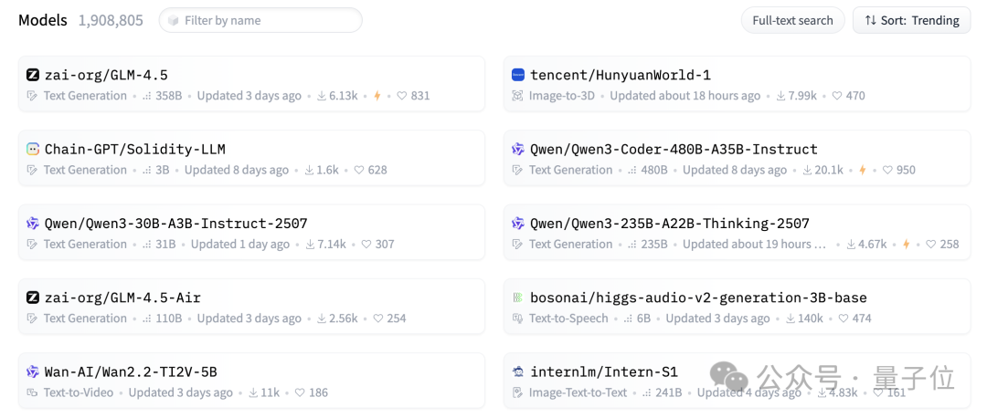The width and height of the screenshot is (987, 418).
Task: Click the zai-org avatar icon beside GLM-4.5
Action: point(33,76)
